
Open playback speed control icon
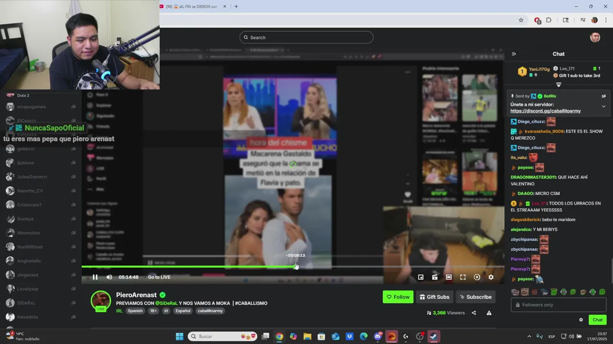pos(477,277)
